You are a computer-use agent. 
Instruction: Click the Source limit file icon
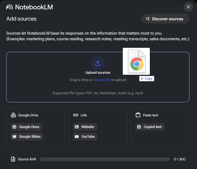tap(13, 159)
